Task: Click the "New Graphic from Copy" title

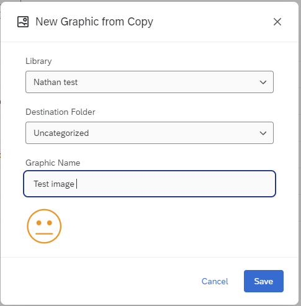Action: 94,22
